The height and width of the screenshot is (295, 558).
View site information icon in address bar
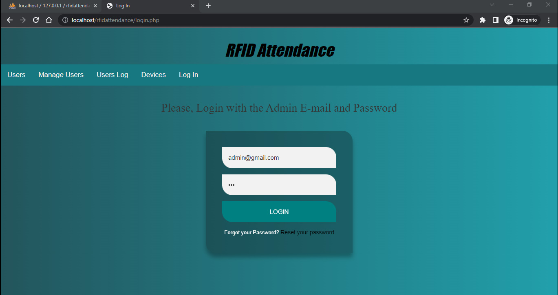[65, 20]
